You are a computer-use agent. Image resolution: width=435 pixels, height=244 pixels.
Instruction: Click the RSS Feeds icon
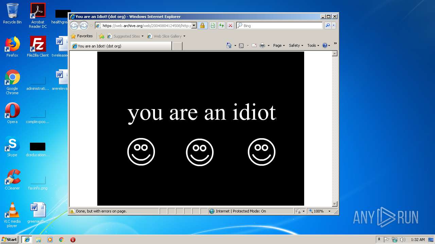click(241, 45)
